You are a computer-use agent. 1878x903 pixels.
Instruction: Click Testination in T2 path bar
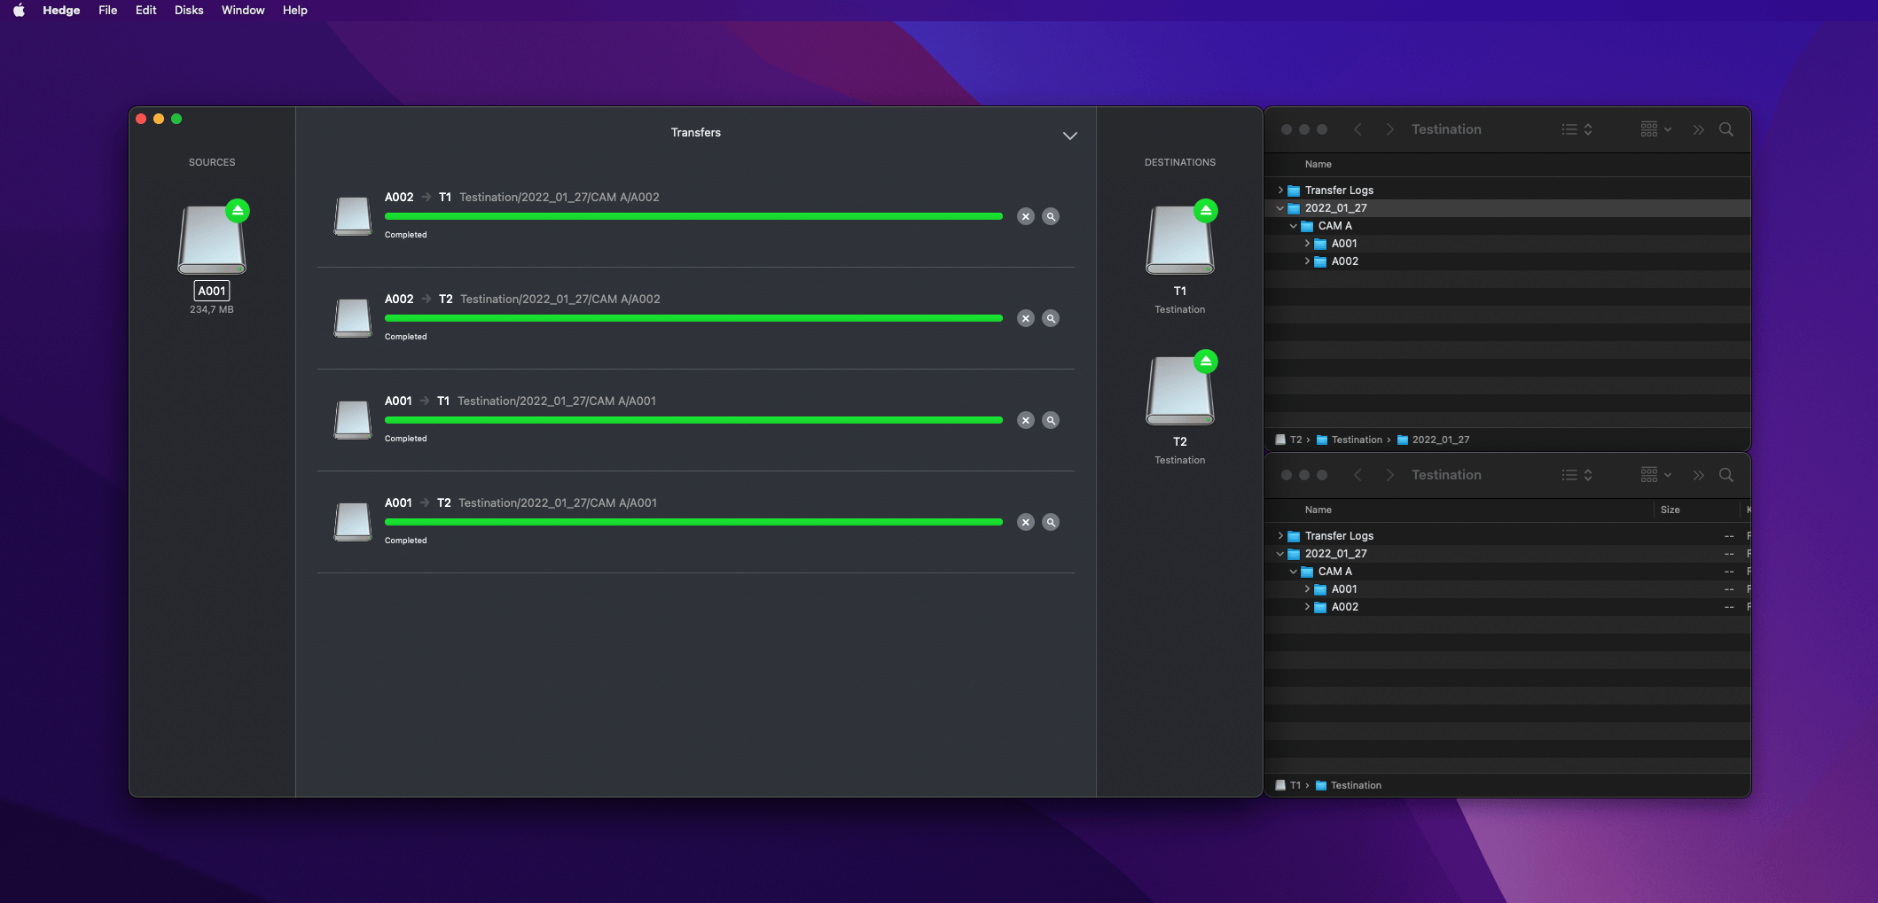click(1356, 440)
